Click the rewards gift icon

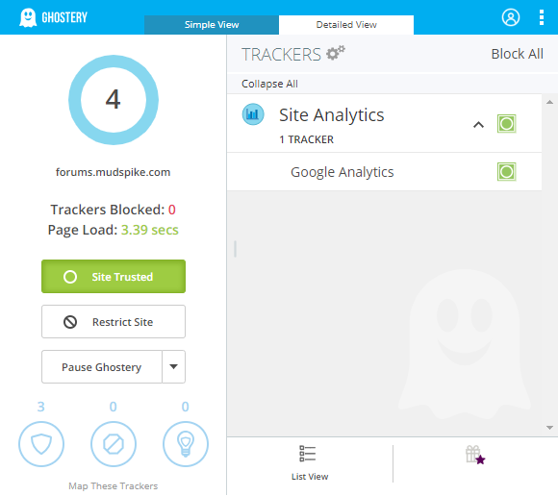coord(475,455)
